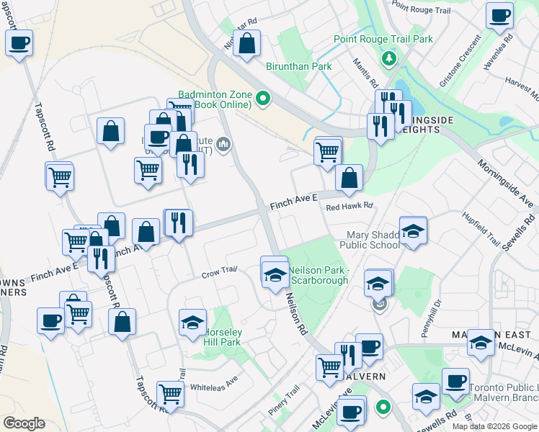Click the Mantis Rd street label
The height and width of the screenshot is (432, 539).
click(365, 73)
